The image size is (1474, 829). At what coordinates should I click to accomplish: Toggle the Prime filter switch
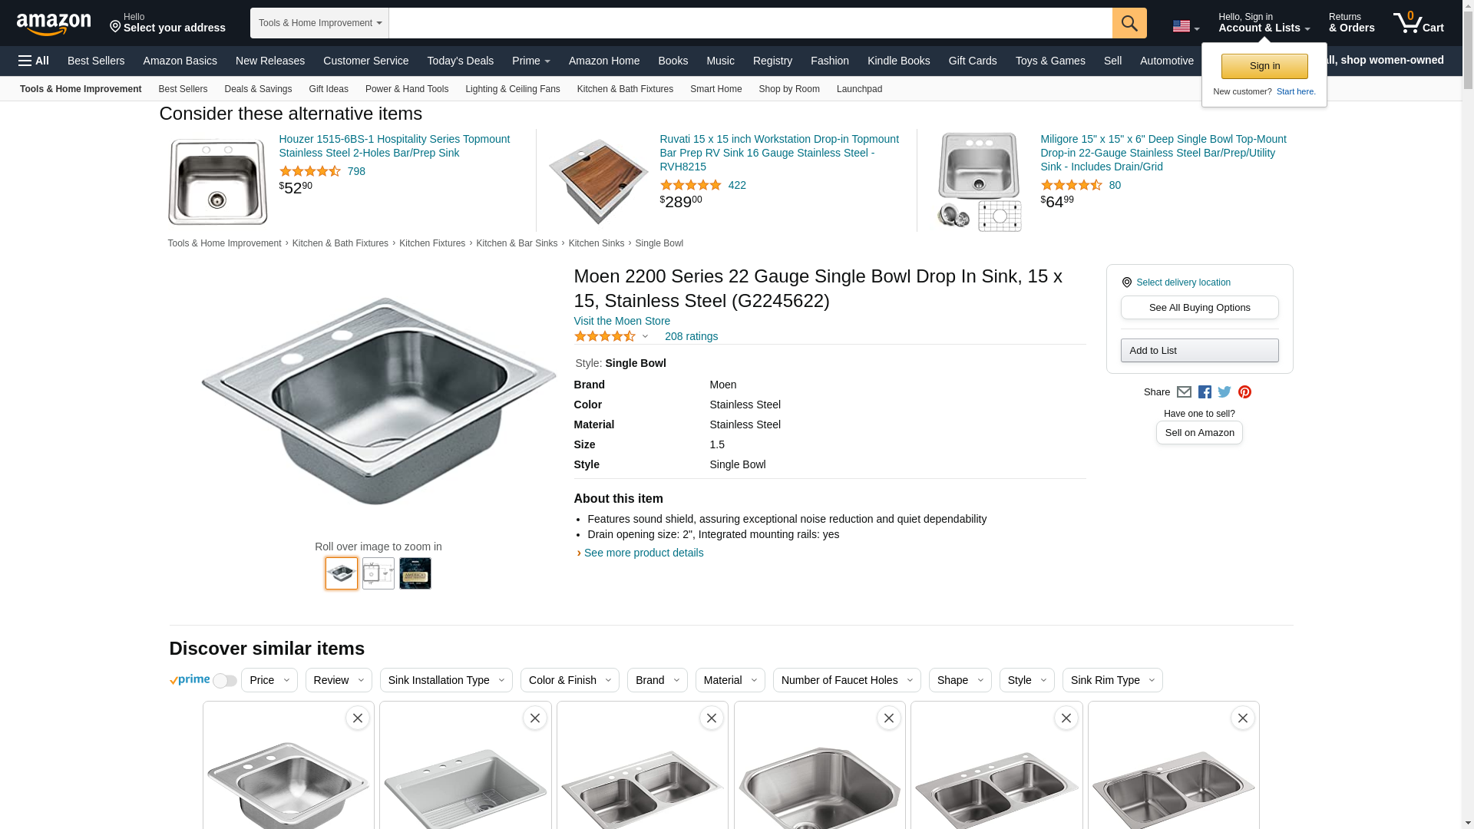click(224, 681)
